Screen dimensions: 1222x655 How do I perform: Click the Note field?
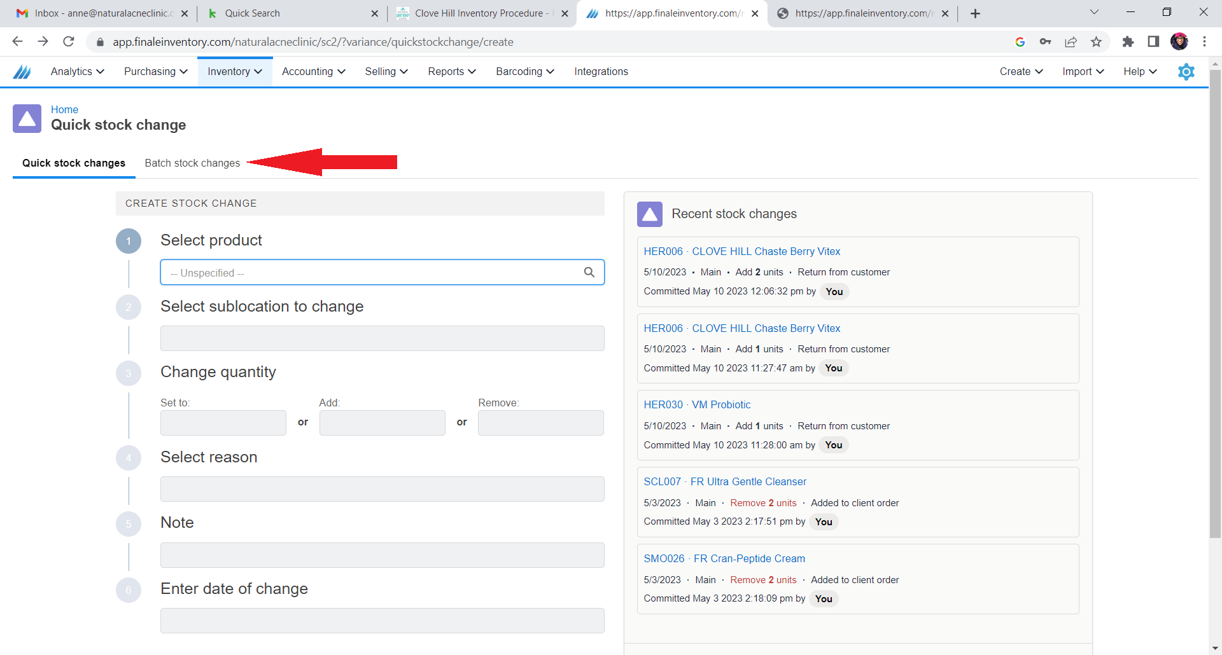(382, 555)
